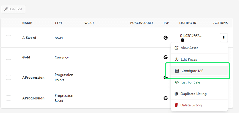Tick the checkbox for Gold
239x113 pixels.
(x=8, y=57)
